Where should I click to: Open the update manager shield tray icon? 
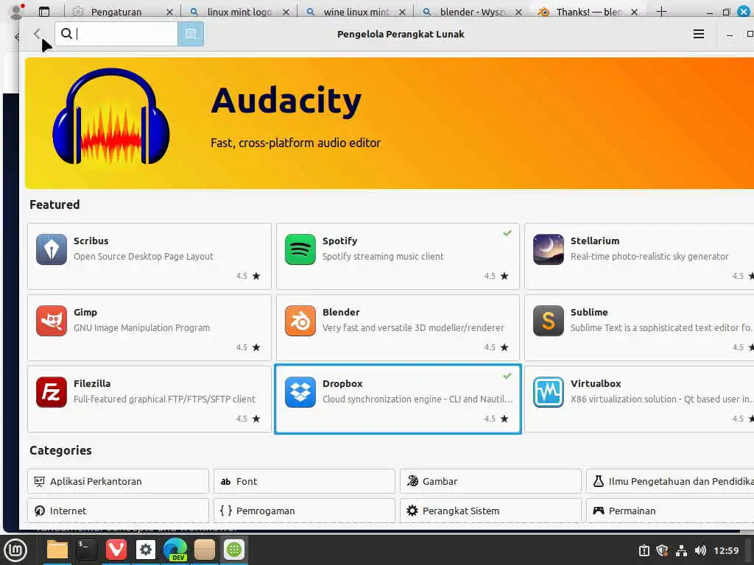(x=662, y=550)
